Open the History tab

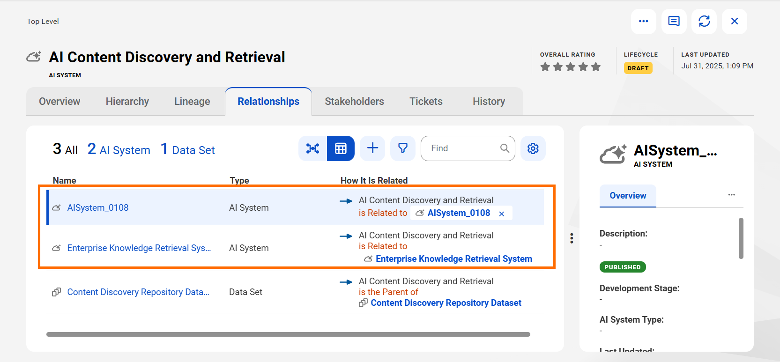coord(489,101)
